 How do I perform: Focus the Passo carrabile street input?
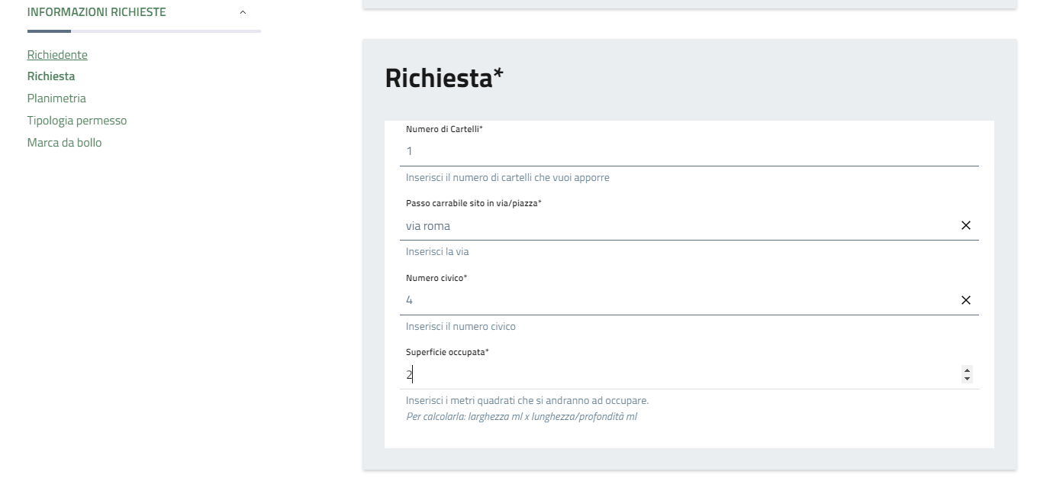click(x=672, y=226)
